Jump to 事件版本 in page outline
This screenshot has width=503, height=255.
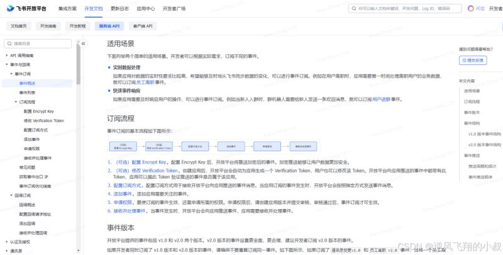[472, 113]
